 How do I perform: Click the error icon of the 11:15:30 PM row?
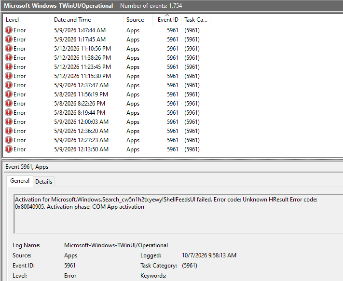pyautogui.click(x=9, y=76)
